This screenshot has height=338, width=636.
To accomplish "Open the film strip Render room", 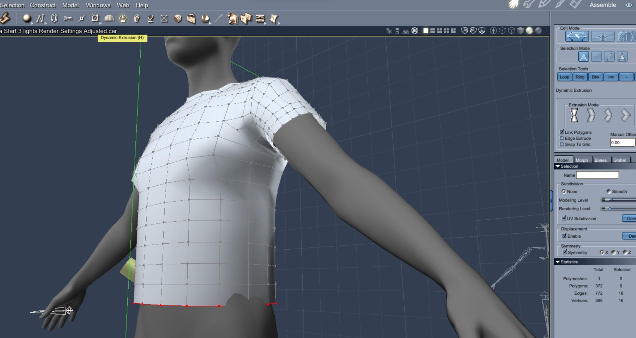I will pos(575,5).
